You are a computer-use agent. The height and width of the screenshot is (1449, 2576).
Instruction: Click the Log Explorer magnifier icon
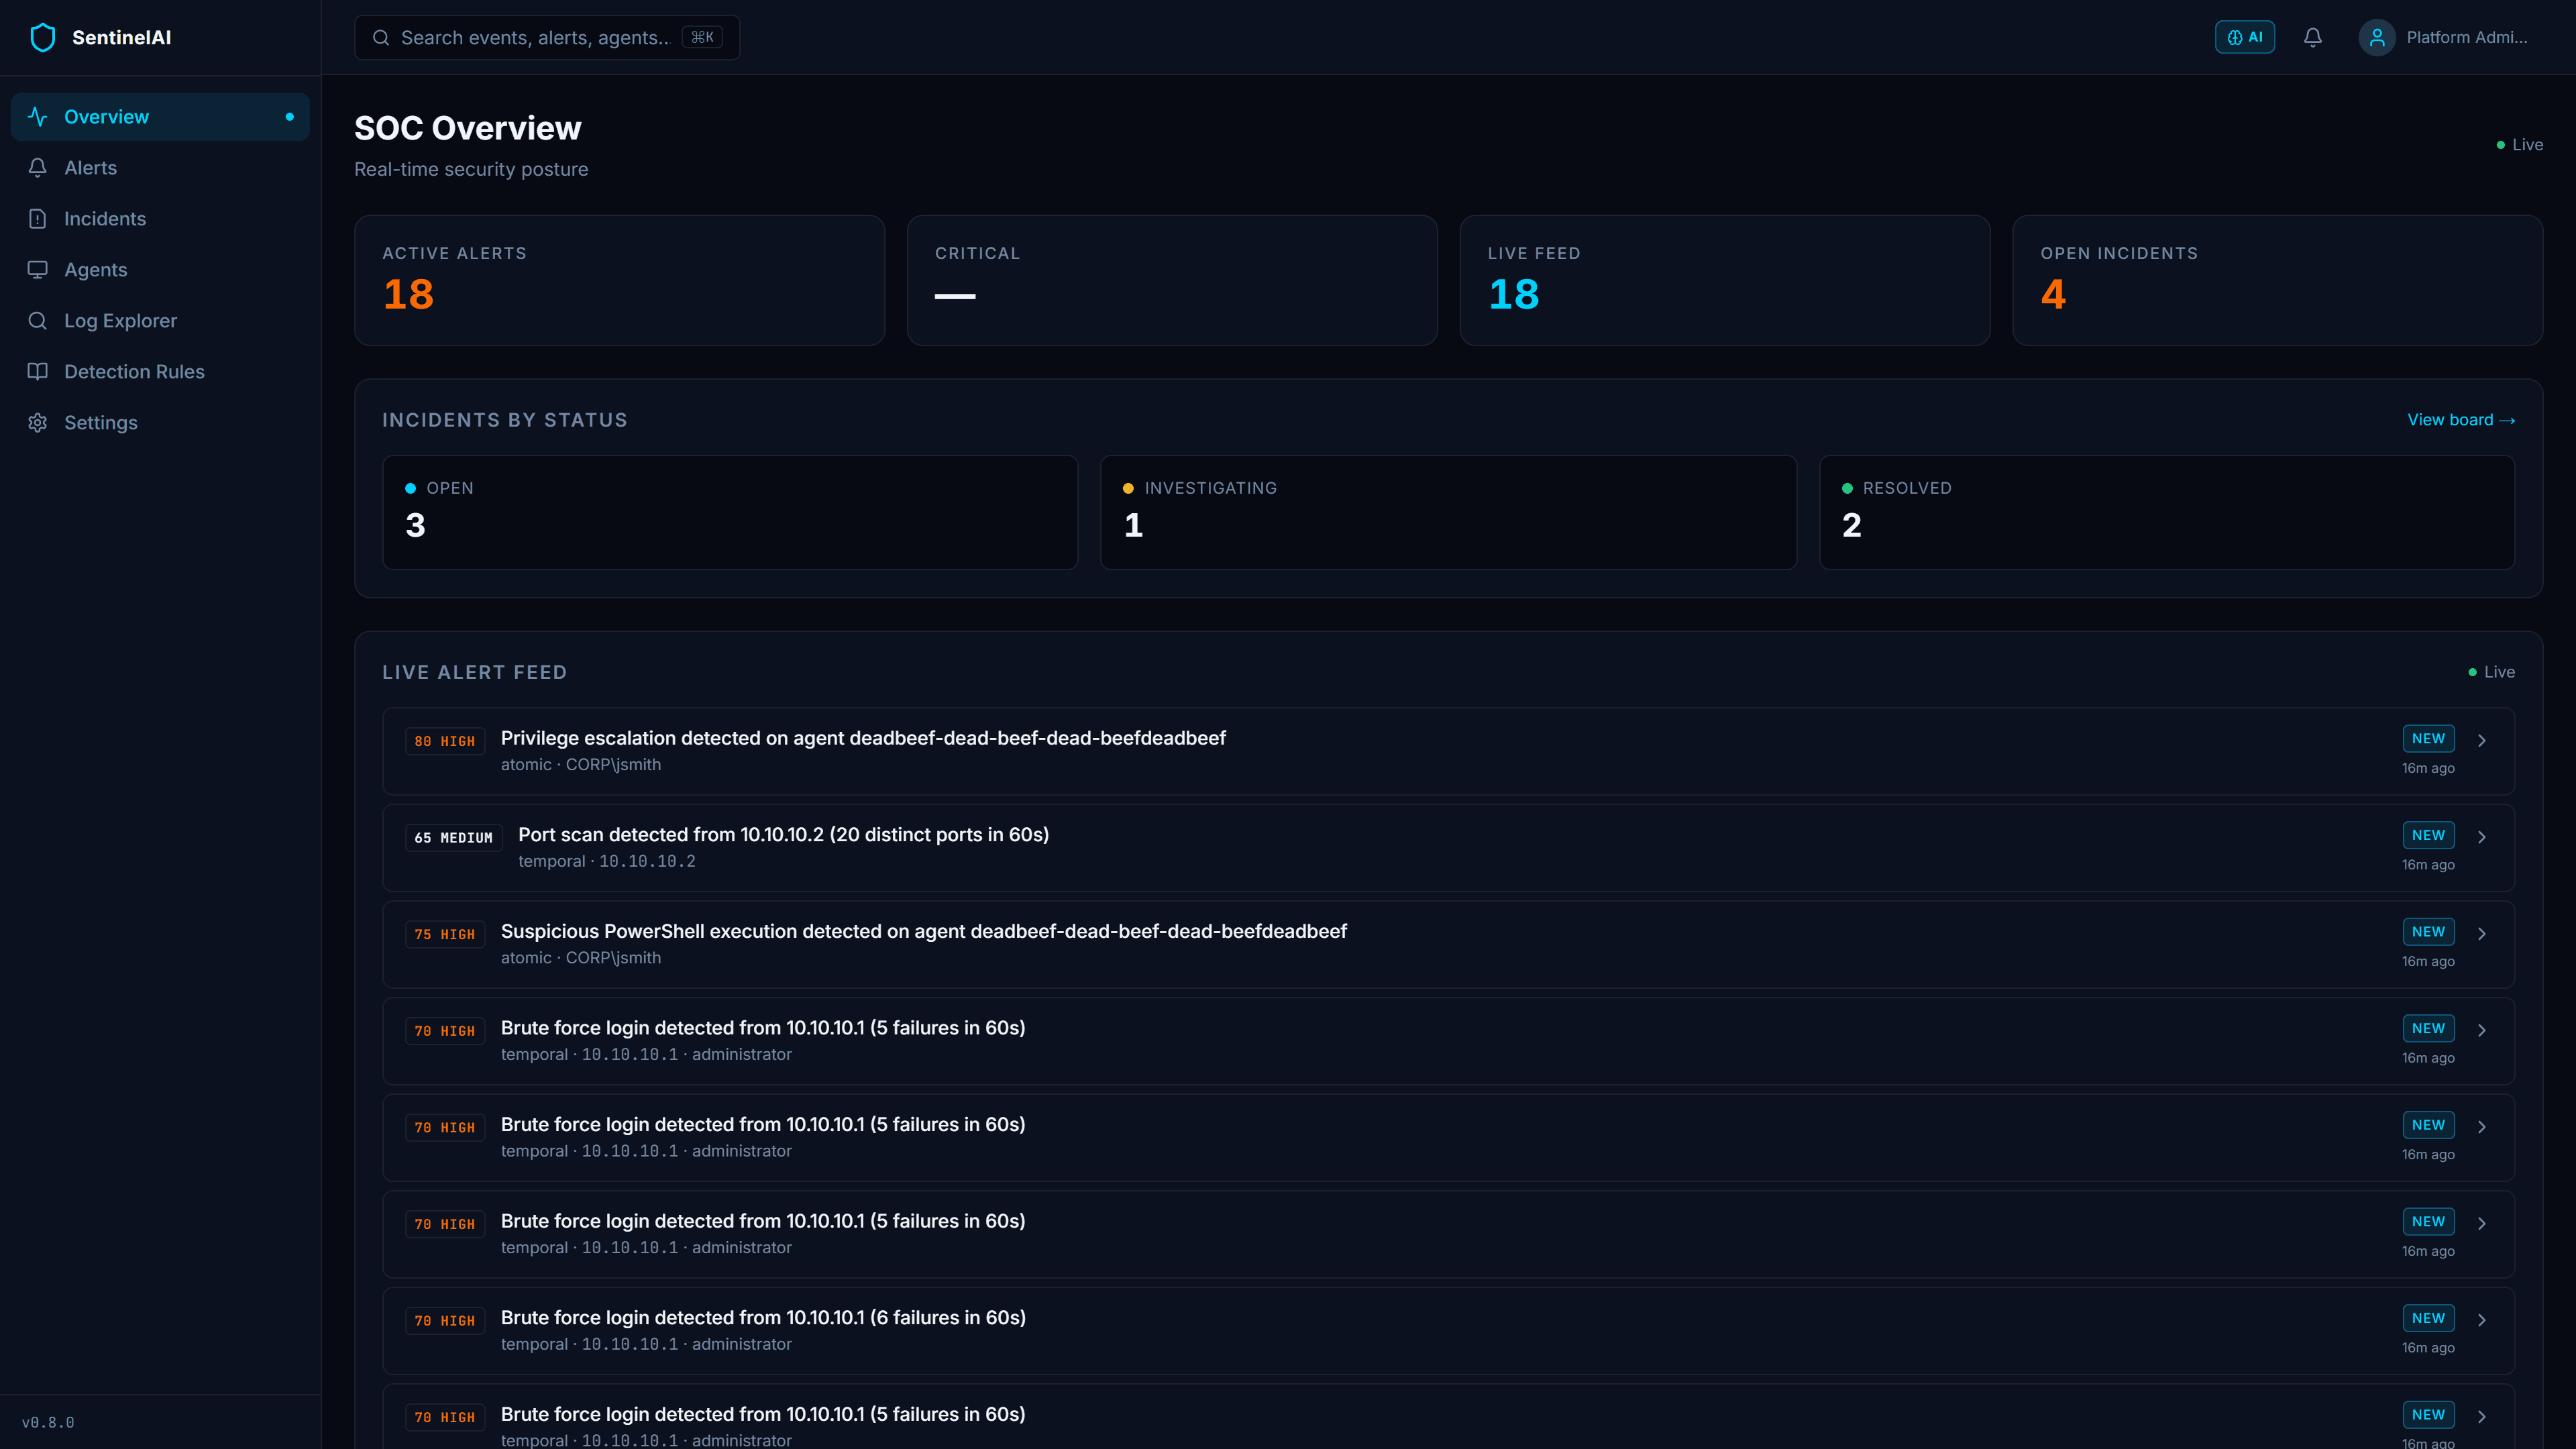pyautogui.click(x=38, y=321)
